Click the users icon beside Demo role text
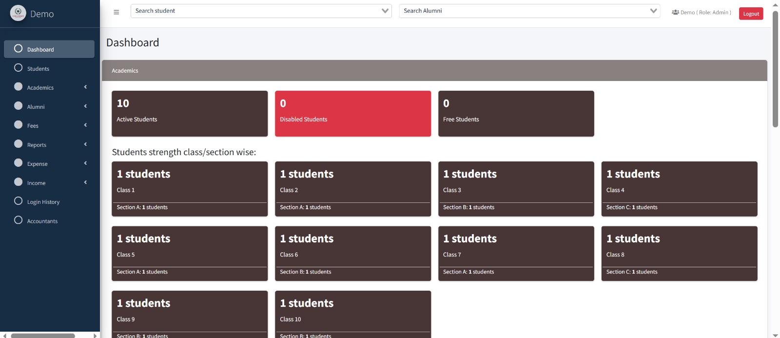The image size is (780, 338). [675, 12]
